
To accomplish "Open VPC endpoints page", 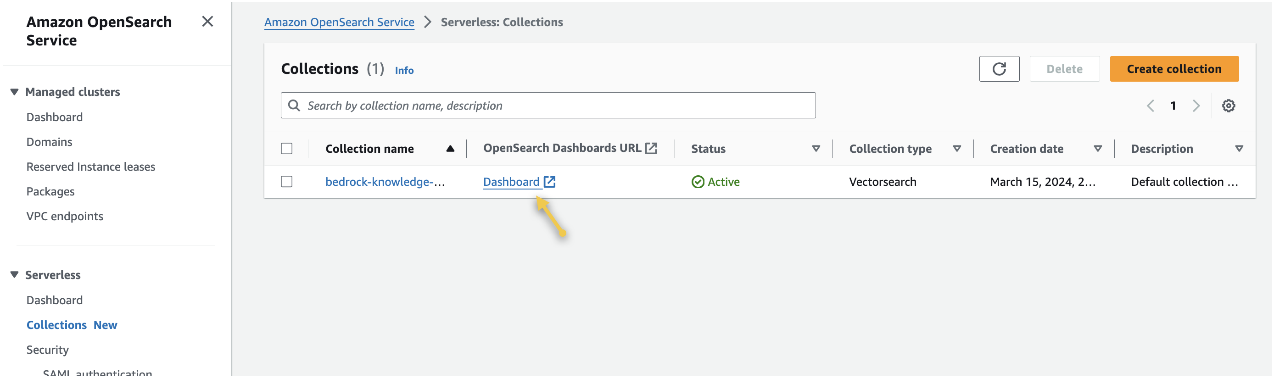I will [65, 216].
